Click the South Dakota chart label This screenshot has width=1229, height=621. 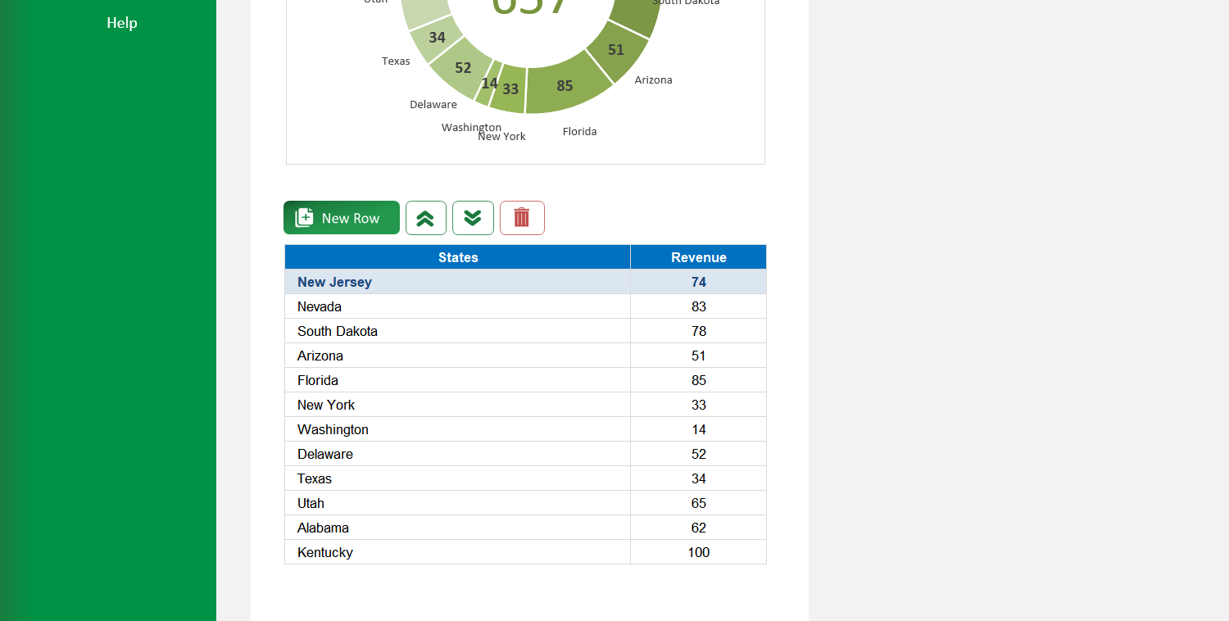(686, 3)
